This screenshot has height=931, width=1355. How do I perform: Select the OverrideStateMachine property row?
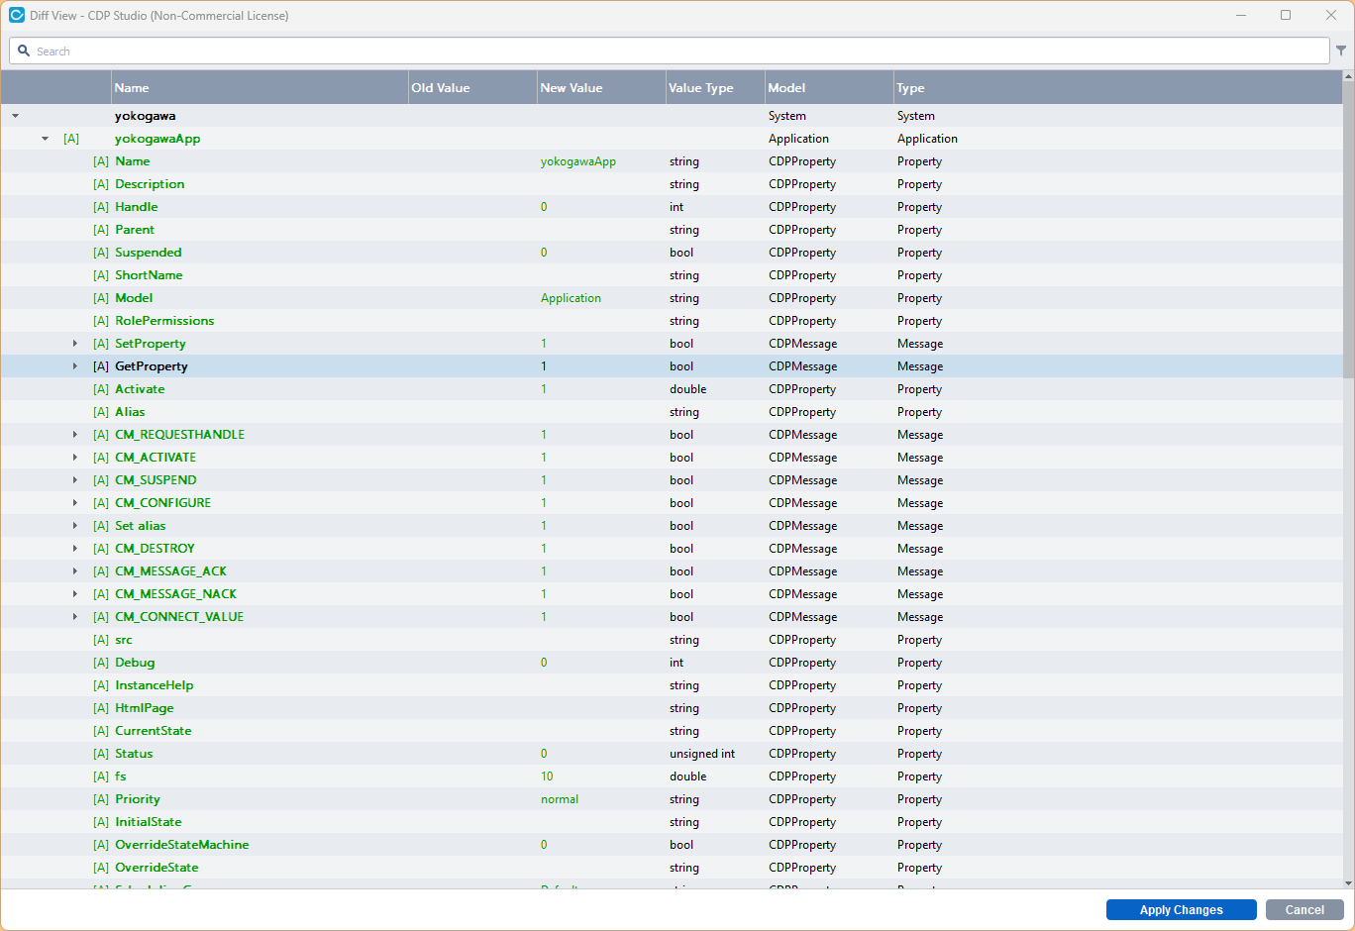click(672, 845)
